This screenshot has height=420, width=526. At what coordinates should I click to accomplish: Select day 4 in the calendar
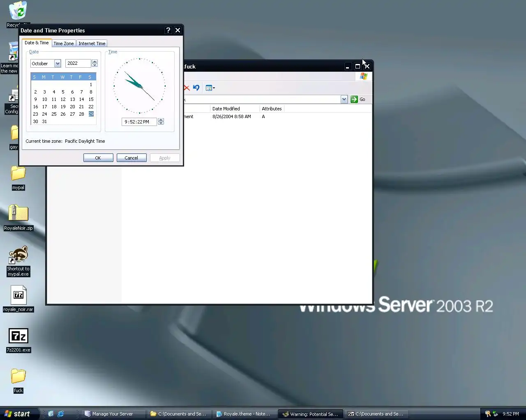pyautogui.click(x=54, y=92)
